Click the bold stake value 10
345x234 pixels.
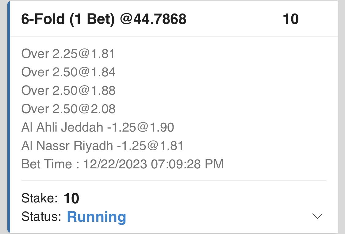point(71,198)
